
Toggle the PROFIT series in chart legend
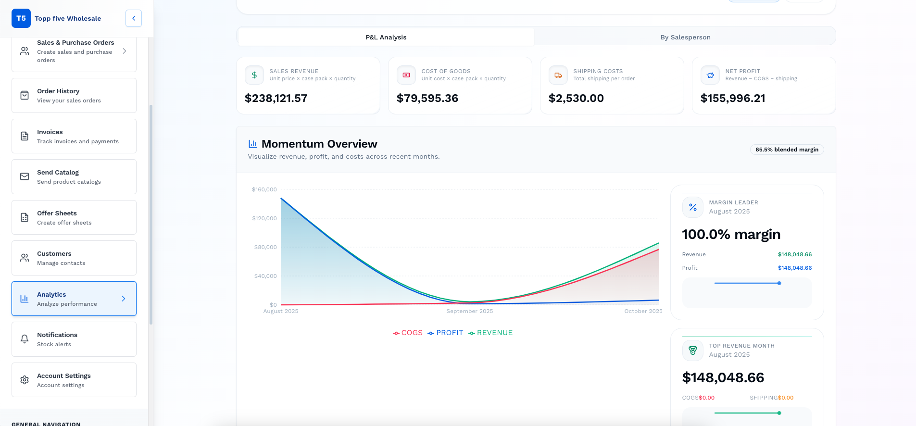(445, 333)
